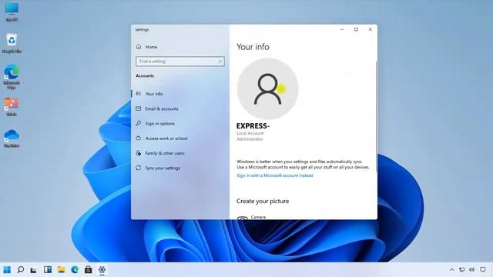Open Your info page
Screen dimensions: 493x277
pos(154,94)
